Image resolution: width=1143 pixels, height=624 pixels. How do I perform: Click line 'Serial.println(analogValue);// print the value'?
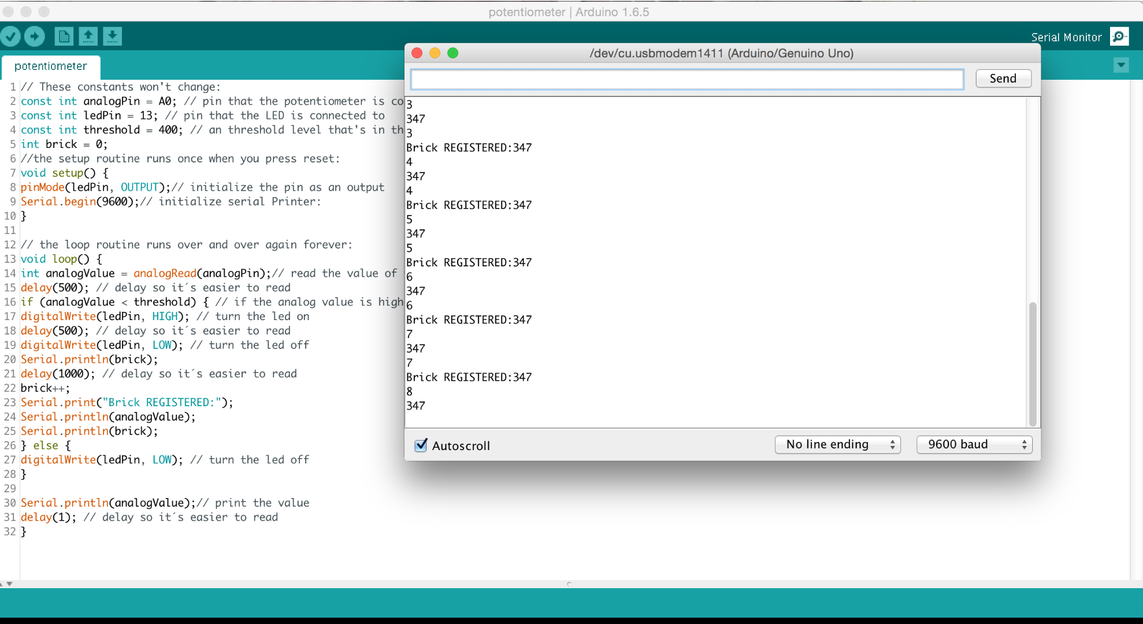coord(165,503)
